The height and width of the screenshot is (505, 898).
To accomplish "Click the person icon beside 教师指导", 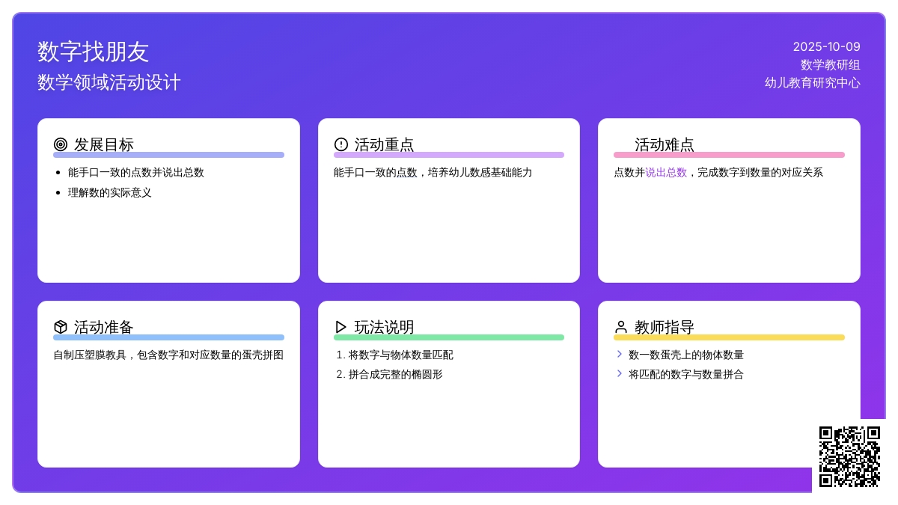I will tap(621, 327).
